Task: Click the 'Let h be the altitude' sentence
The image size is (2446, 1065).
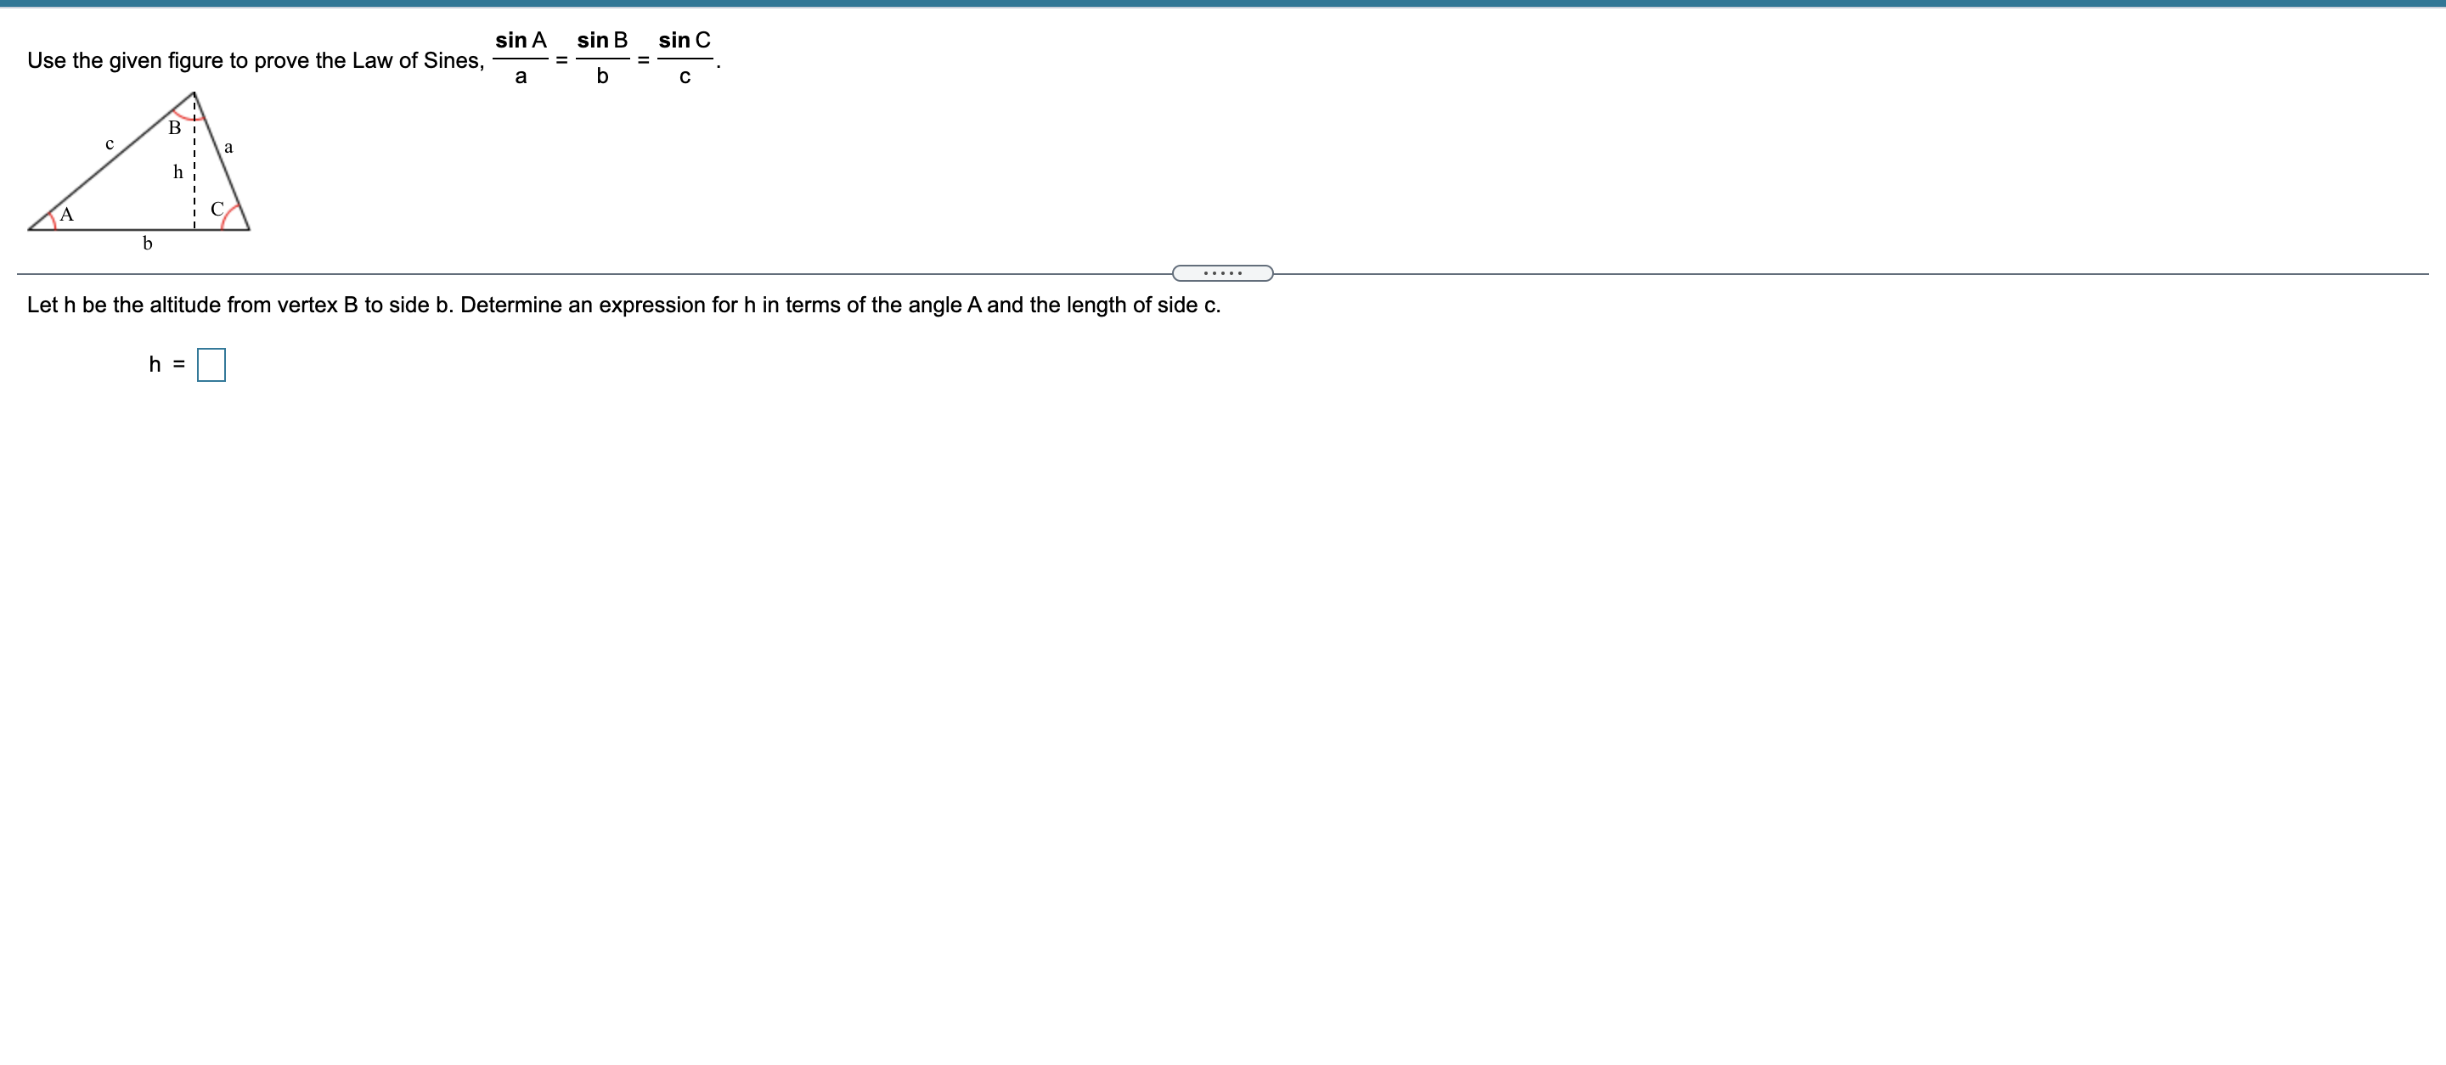Action: (x=623, y=305)
